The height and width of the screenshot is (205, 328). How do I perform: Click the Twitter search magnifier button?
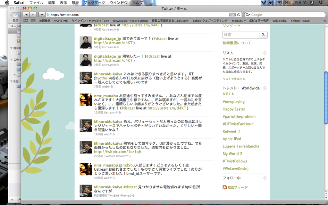pyautogui.click(x=263, y=35)
